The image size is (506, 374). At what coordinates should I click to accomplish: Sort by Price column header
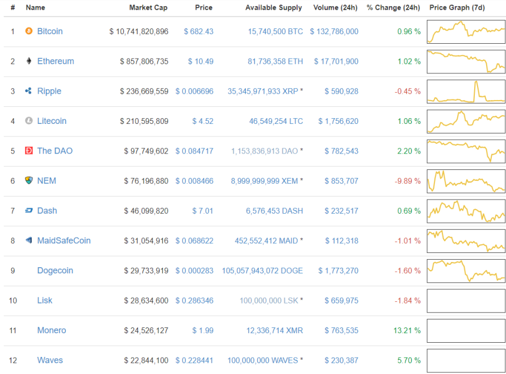tap(204, 7)
